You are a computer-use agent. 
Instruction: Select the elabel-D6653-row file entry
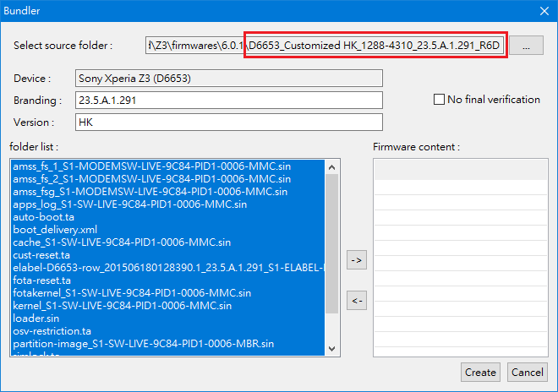click(167, 268)
